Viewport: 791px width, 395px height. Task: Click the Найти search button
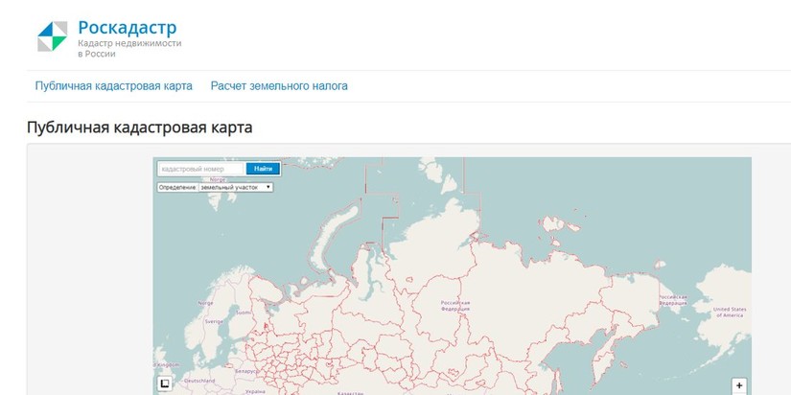(x=263, y=169)
